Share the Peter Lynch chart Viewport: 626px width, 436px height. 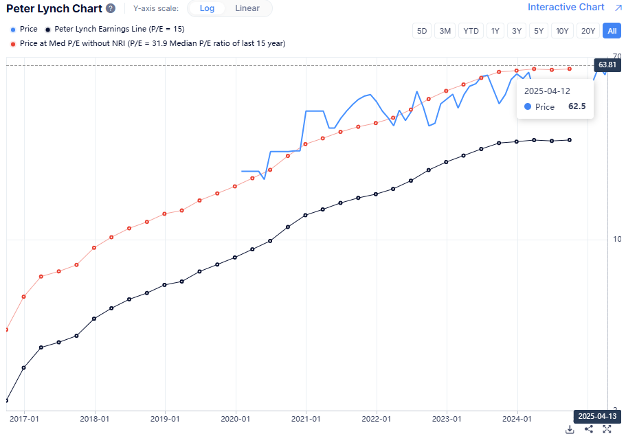point(589,429)
